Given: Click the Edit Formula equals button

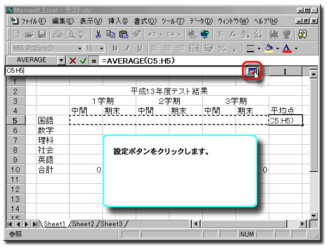Looking at the screenshot, I should pyautogui.click(x=94, y=61).
